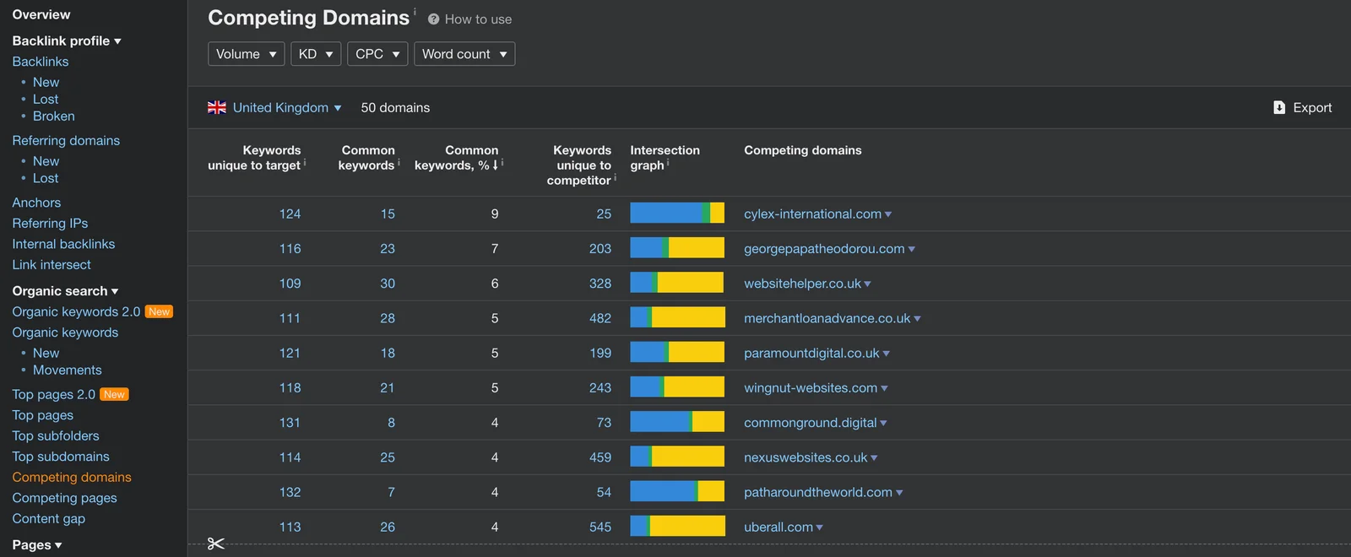Open Organic keywords 2.0 report

[x=76, y=312]
